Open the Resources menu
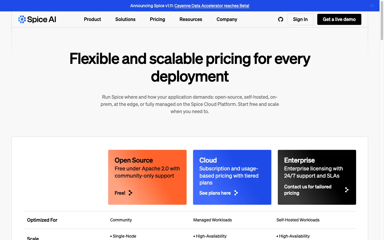384x240 pixels. 191,19
